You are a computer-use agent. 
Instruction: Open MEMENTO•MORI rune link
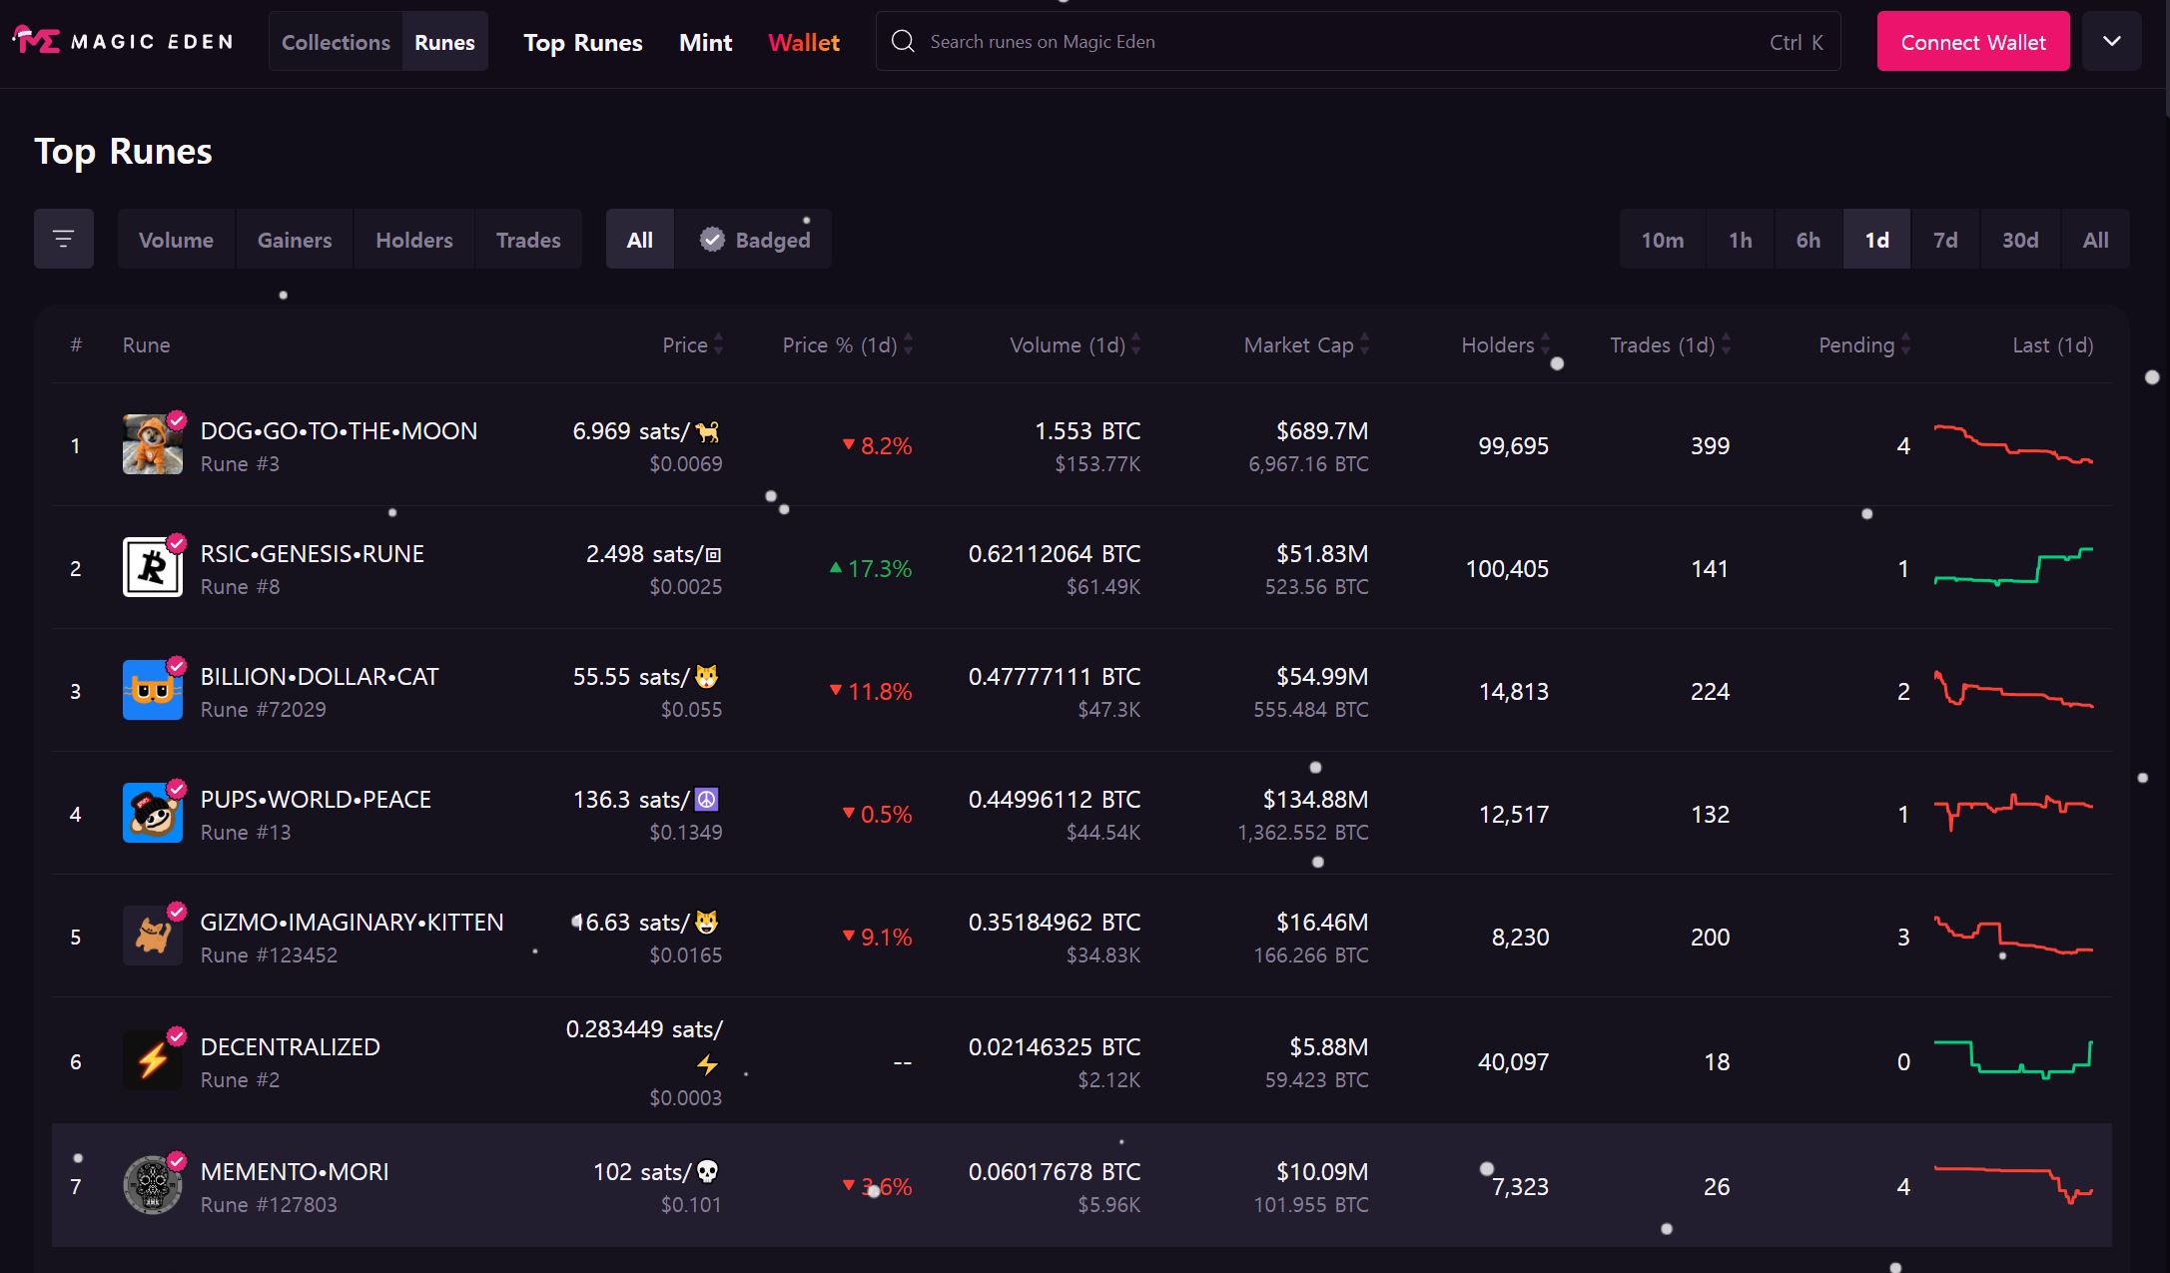tap(295, 1172)
